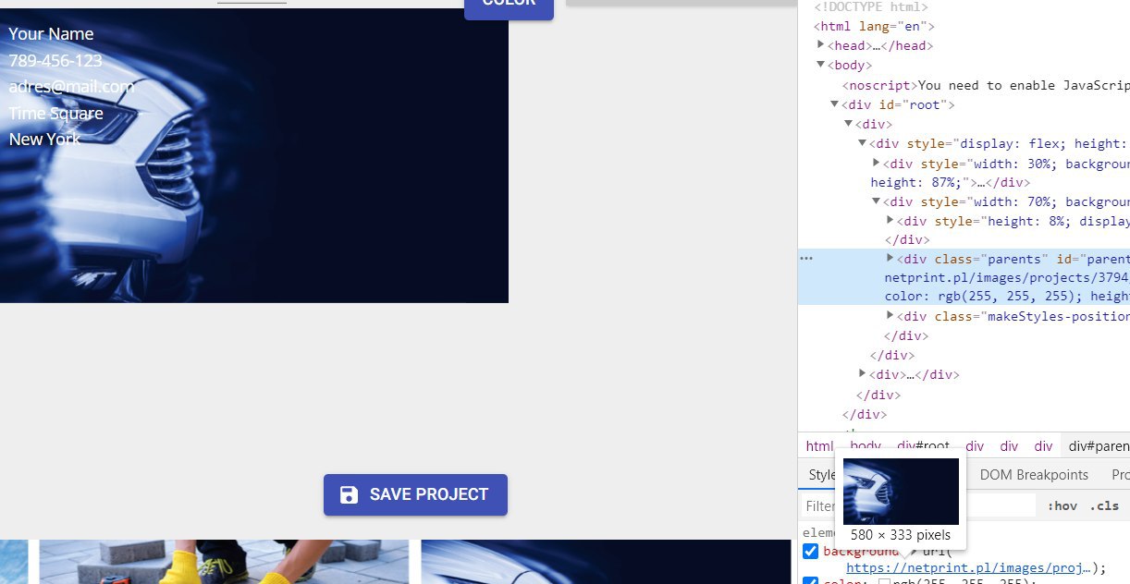Image resolution: width=1130 pixels, height=584 pixels.
Task: Click the SAVE PROJECT button
Action: (x=415, y=495)
